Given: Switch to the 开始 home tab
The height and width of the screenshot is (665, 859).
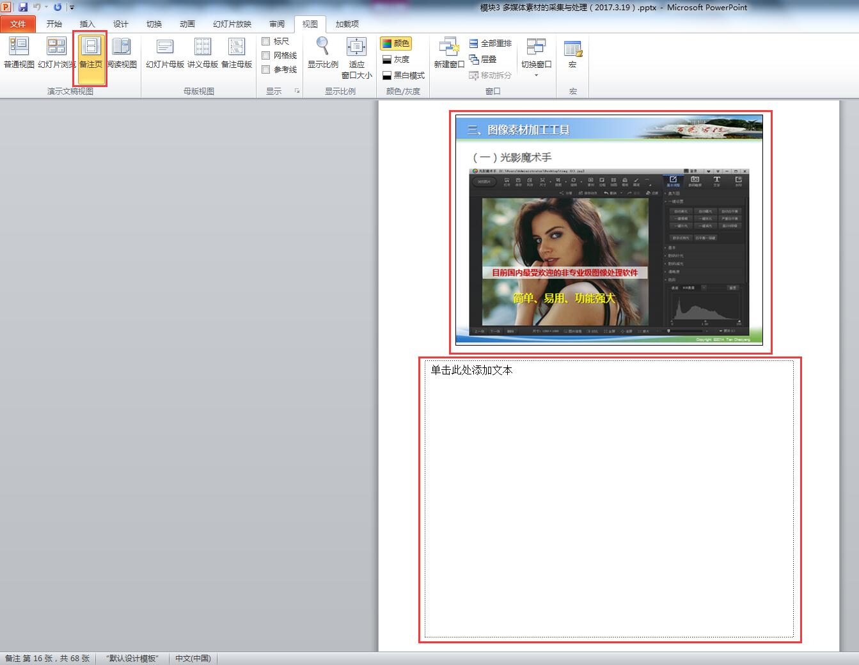Looking at the screenshot, I should [x=54, y=24].
